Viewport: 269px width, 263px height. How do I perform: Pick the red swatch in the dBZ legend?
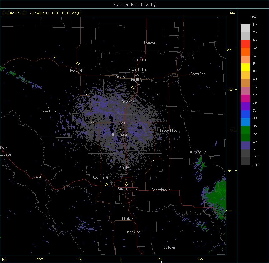[245, 44]
